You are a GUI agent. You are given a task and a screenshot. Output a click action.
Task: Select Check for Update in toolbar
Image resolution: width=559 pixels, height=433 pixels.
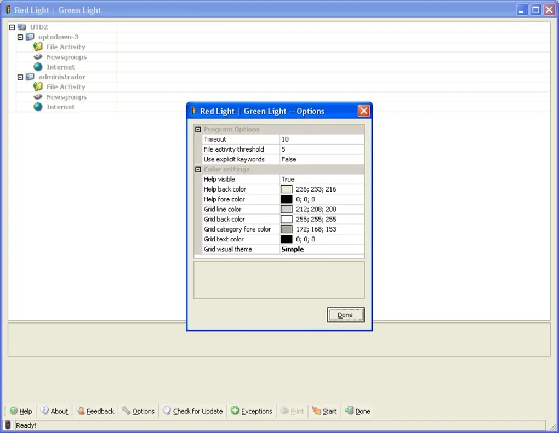[x=193, y=411]
